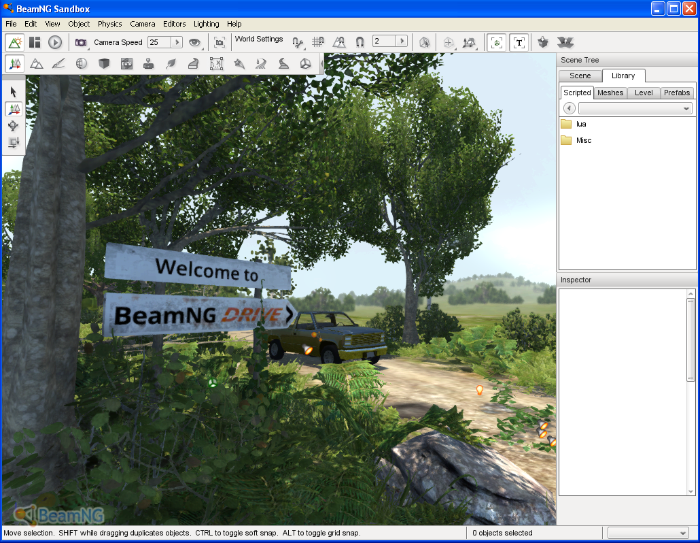Screen dimensions: 700x543
Task: Select the Prefabs library tab
Action: 677,93
